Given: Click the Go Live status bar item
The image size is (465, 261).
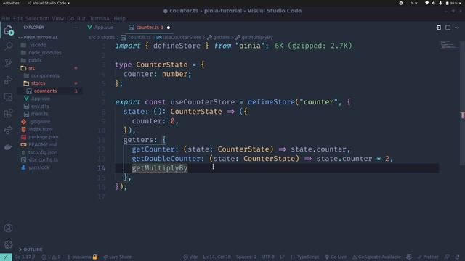Looking at the screenshot, I should 336,257.
